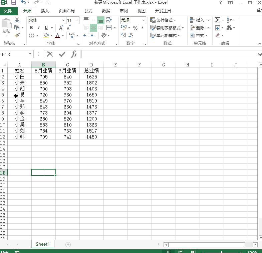Toggle middle align
The height and width of the screenshot is (253, 262).
(x=93, y=20)
